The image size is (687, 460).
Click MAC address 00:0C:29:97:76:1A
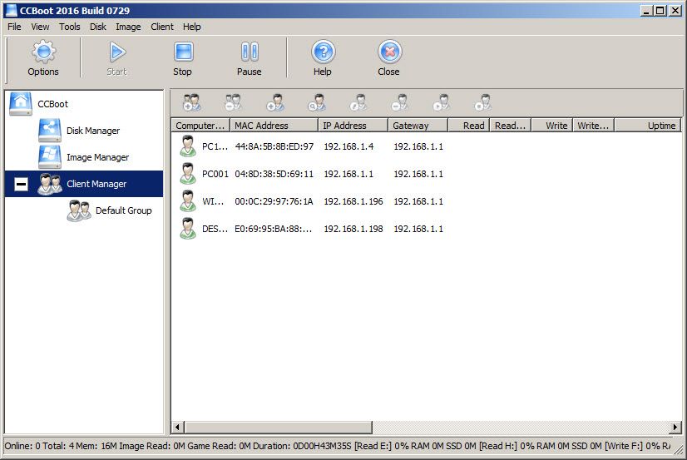point(274,201)
